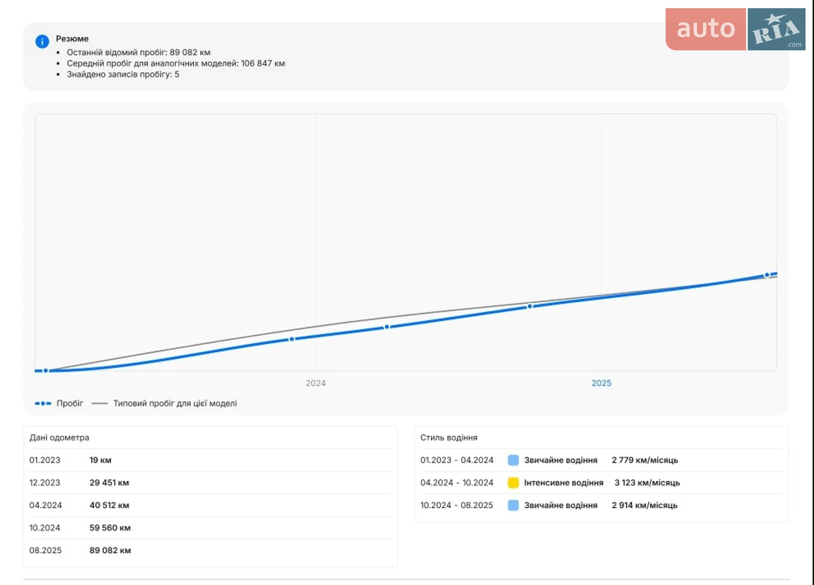Click the 40 512 км odometer value
The height and width of the screenshot is (585, 814).
(x=109, y=505)
